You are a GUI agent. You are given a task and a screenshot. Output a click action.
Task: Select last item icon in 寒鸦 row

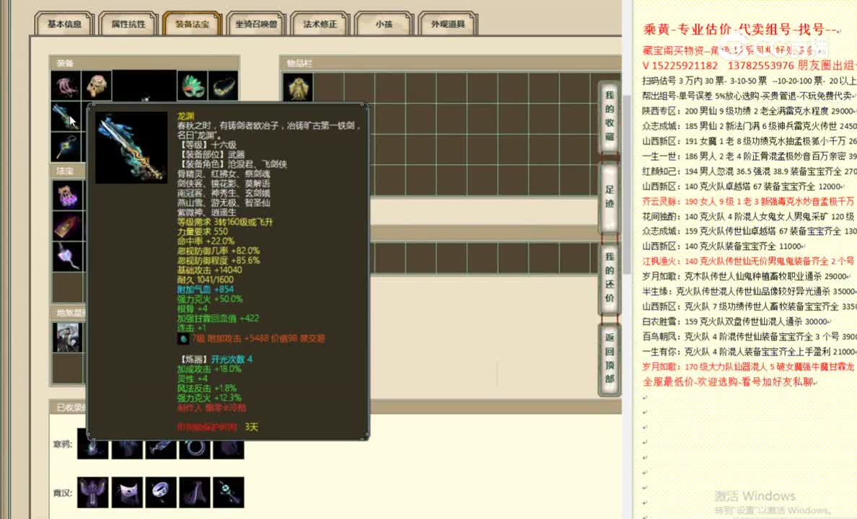coord(229,448)
